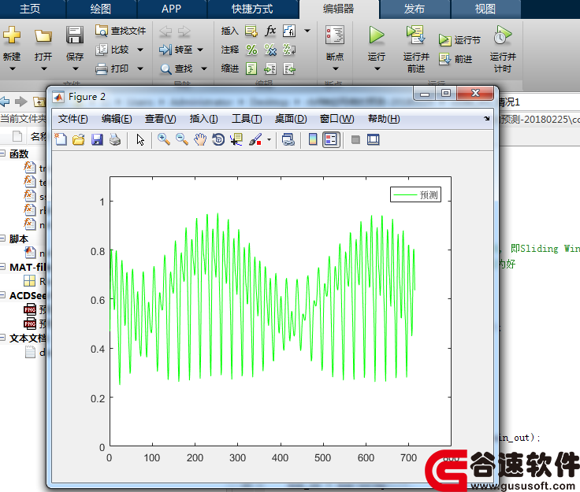580x492 pixels.
Task: Toggle the Rotate 3D tool
Action: [218, 139]
